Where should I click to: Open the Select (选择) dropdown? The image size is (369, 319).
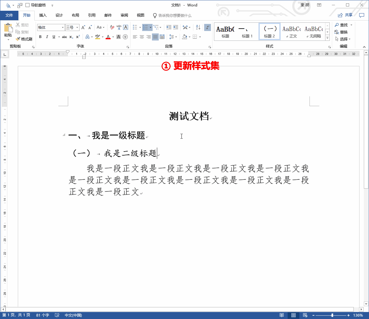click(343, 39)
